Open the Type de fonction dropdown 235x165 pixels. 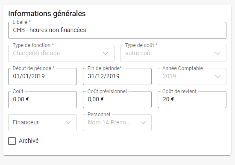61,53
